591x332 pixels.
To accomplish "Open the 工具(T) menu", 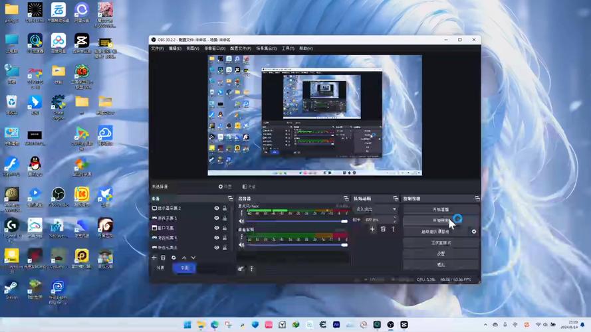I will 288,48.
